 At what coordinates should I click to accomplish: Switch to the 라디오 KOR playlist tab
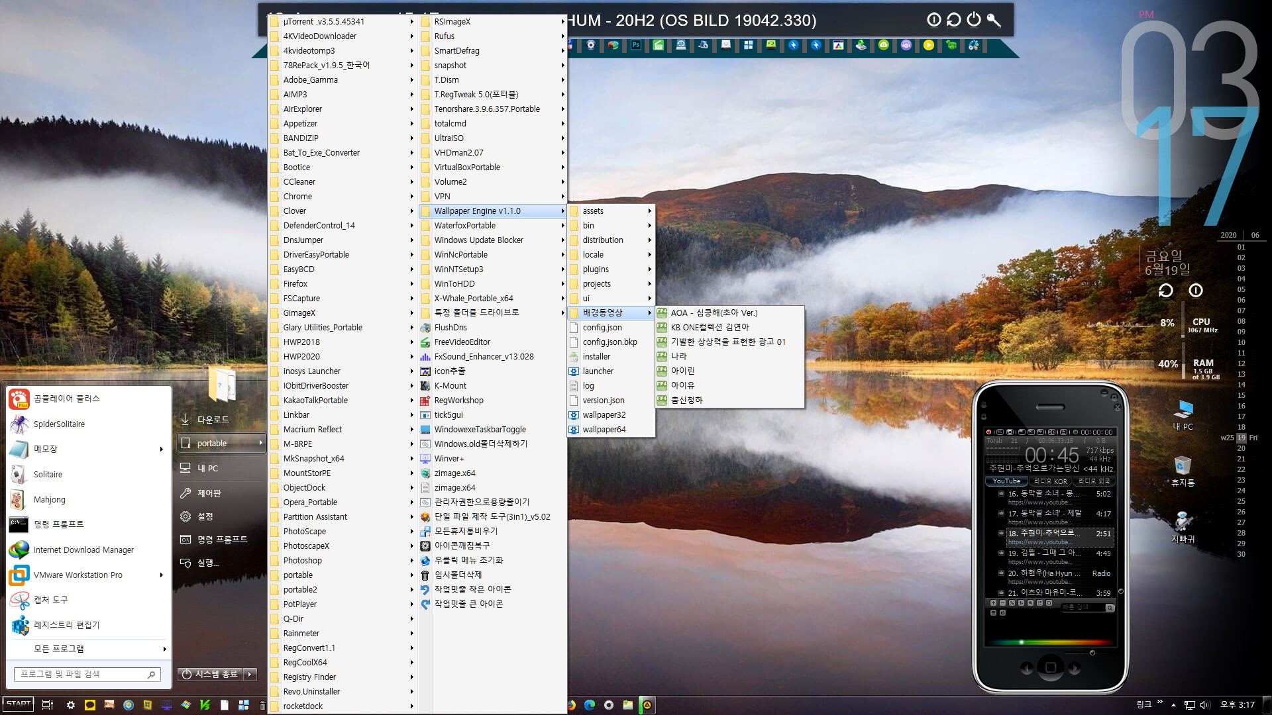pos(1051,481)
